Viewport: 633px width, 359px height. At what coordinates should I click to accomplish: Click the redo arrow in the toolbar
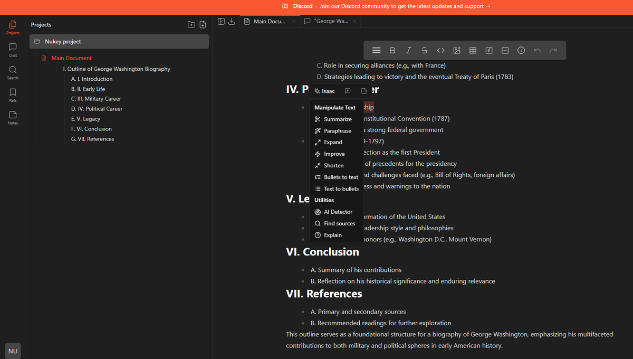pos(553,50)
